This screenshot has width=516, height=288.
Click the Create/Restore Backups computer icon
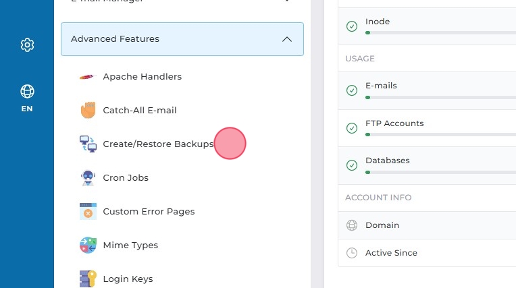(88, 144)
